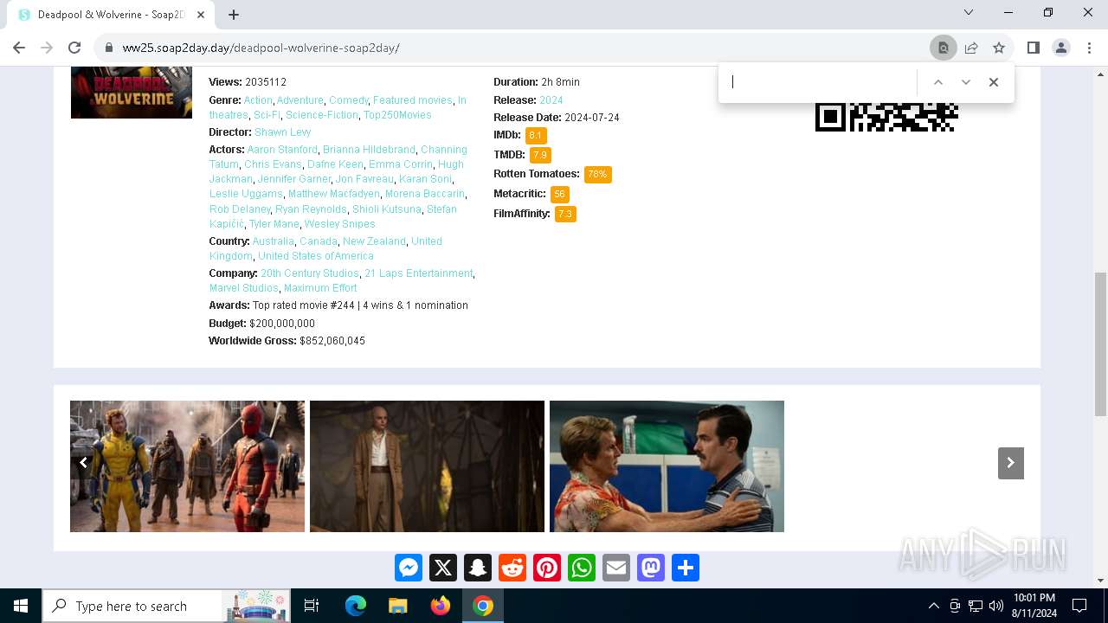The width and height of the screenshot is (1108, 623).
Task: Open director Shawn Levy link
Action: click(x=282, y=132)
